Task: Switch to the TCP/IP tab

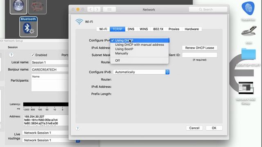Action: (x=117, y=29)
